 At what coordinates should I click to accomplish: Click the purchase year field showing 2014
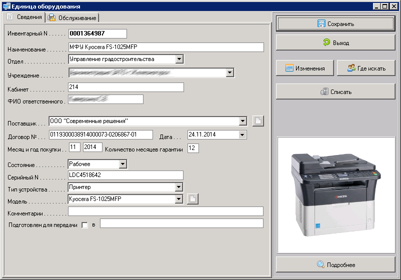[x=92, y=147]
